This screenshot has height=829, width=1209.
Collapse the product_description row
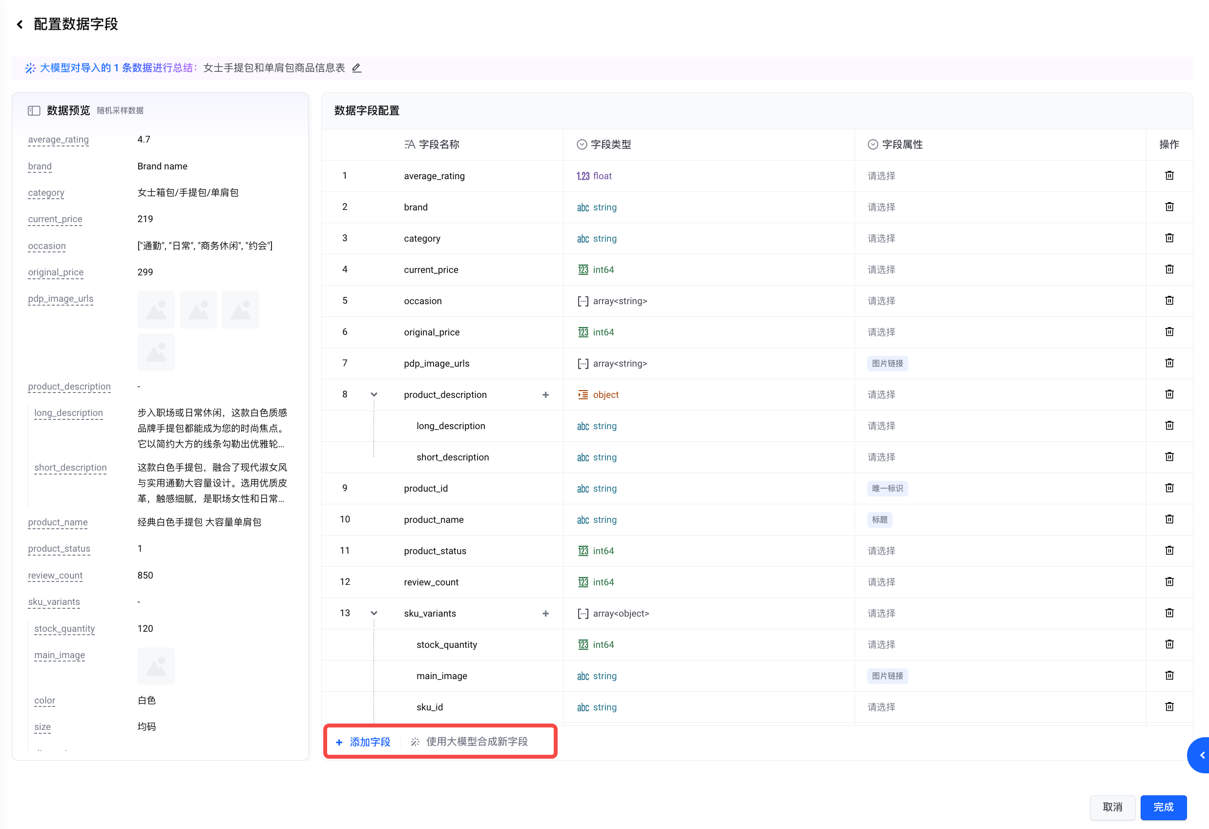(x=374, y=395)
